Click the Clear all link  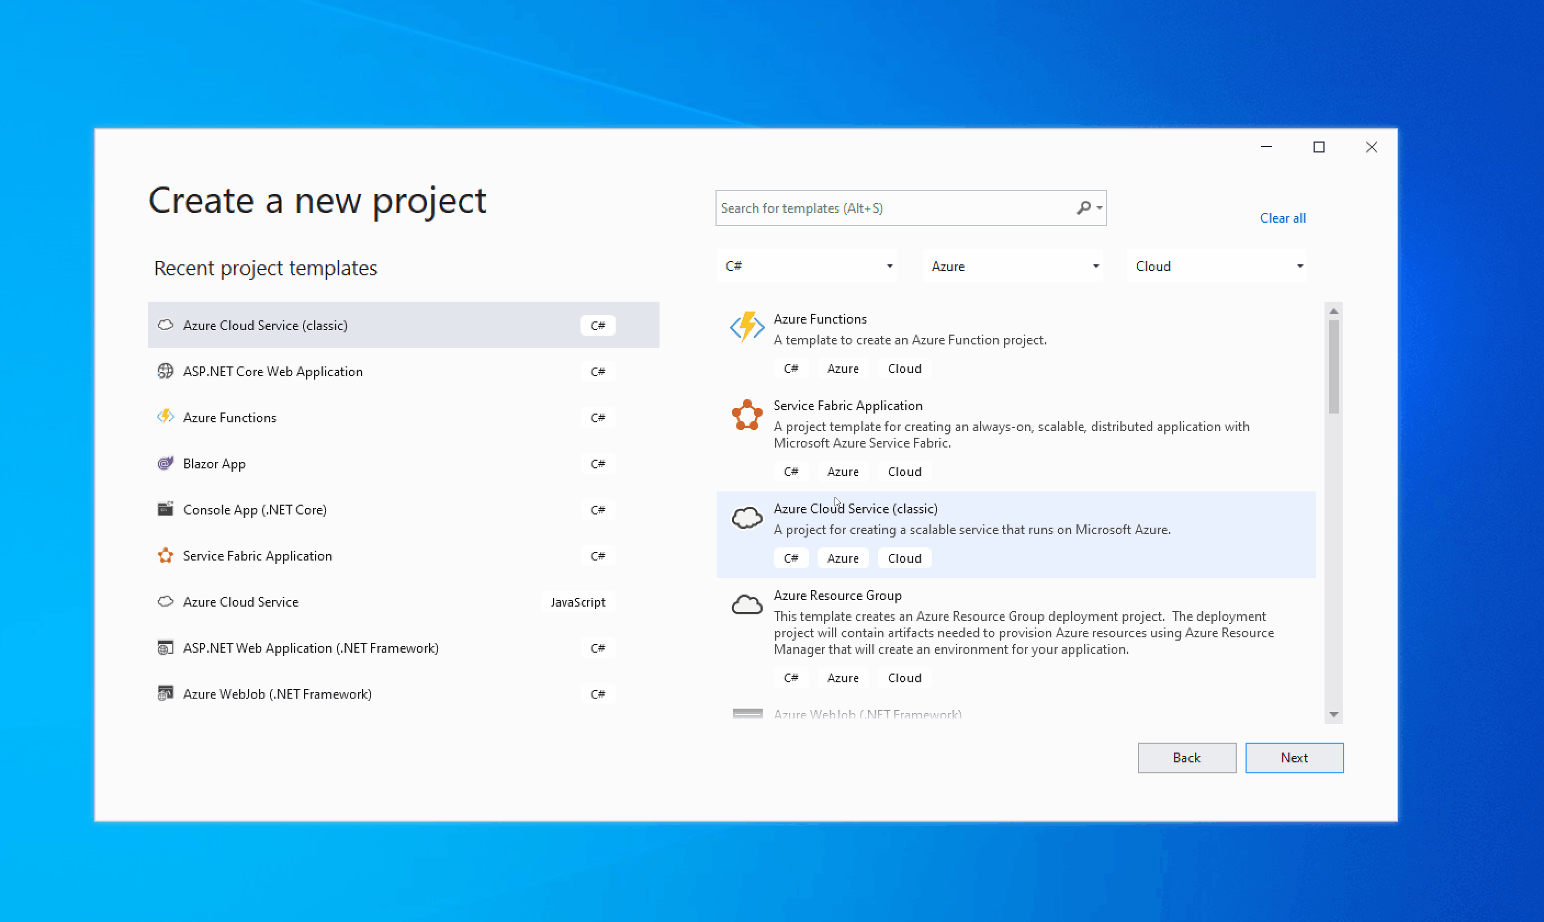(1282, 218)
